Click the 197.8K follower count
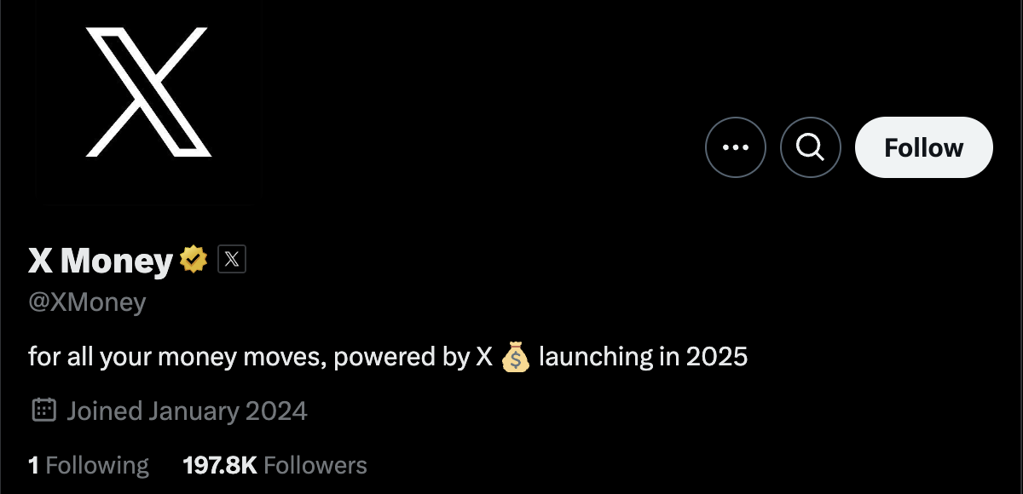1023x494 pixels. click(220, 465)
